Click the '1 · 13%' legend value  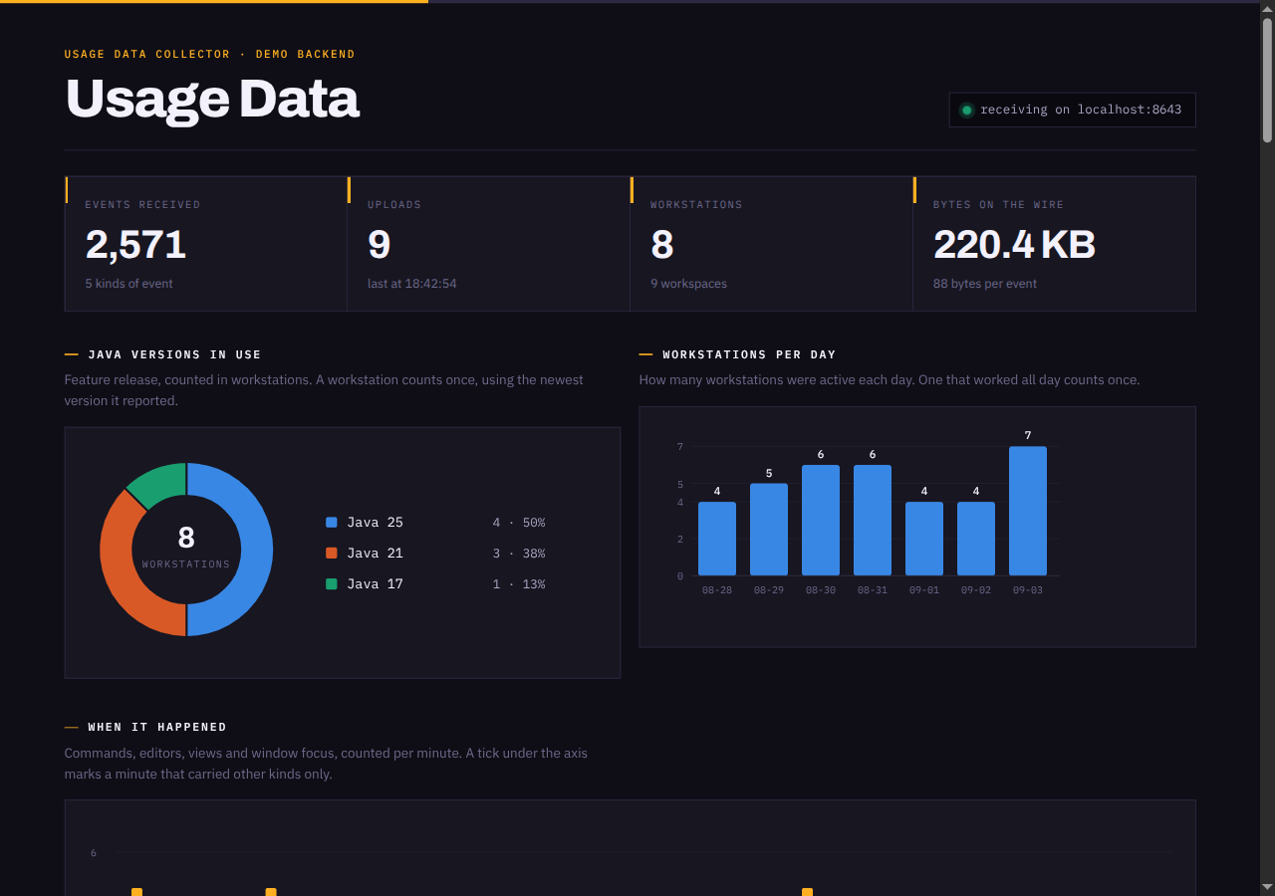click(x=519, y=584)
